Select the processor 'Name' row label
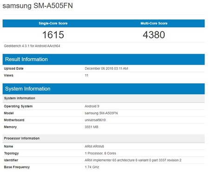The width and height of the screenshot is (209, 172). (x=8, y=147)
